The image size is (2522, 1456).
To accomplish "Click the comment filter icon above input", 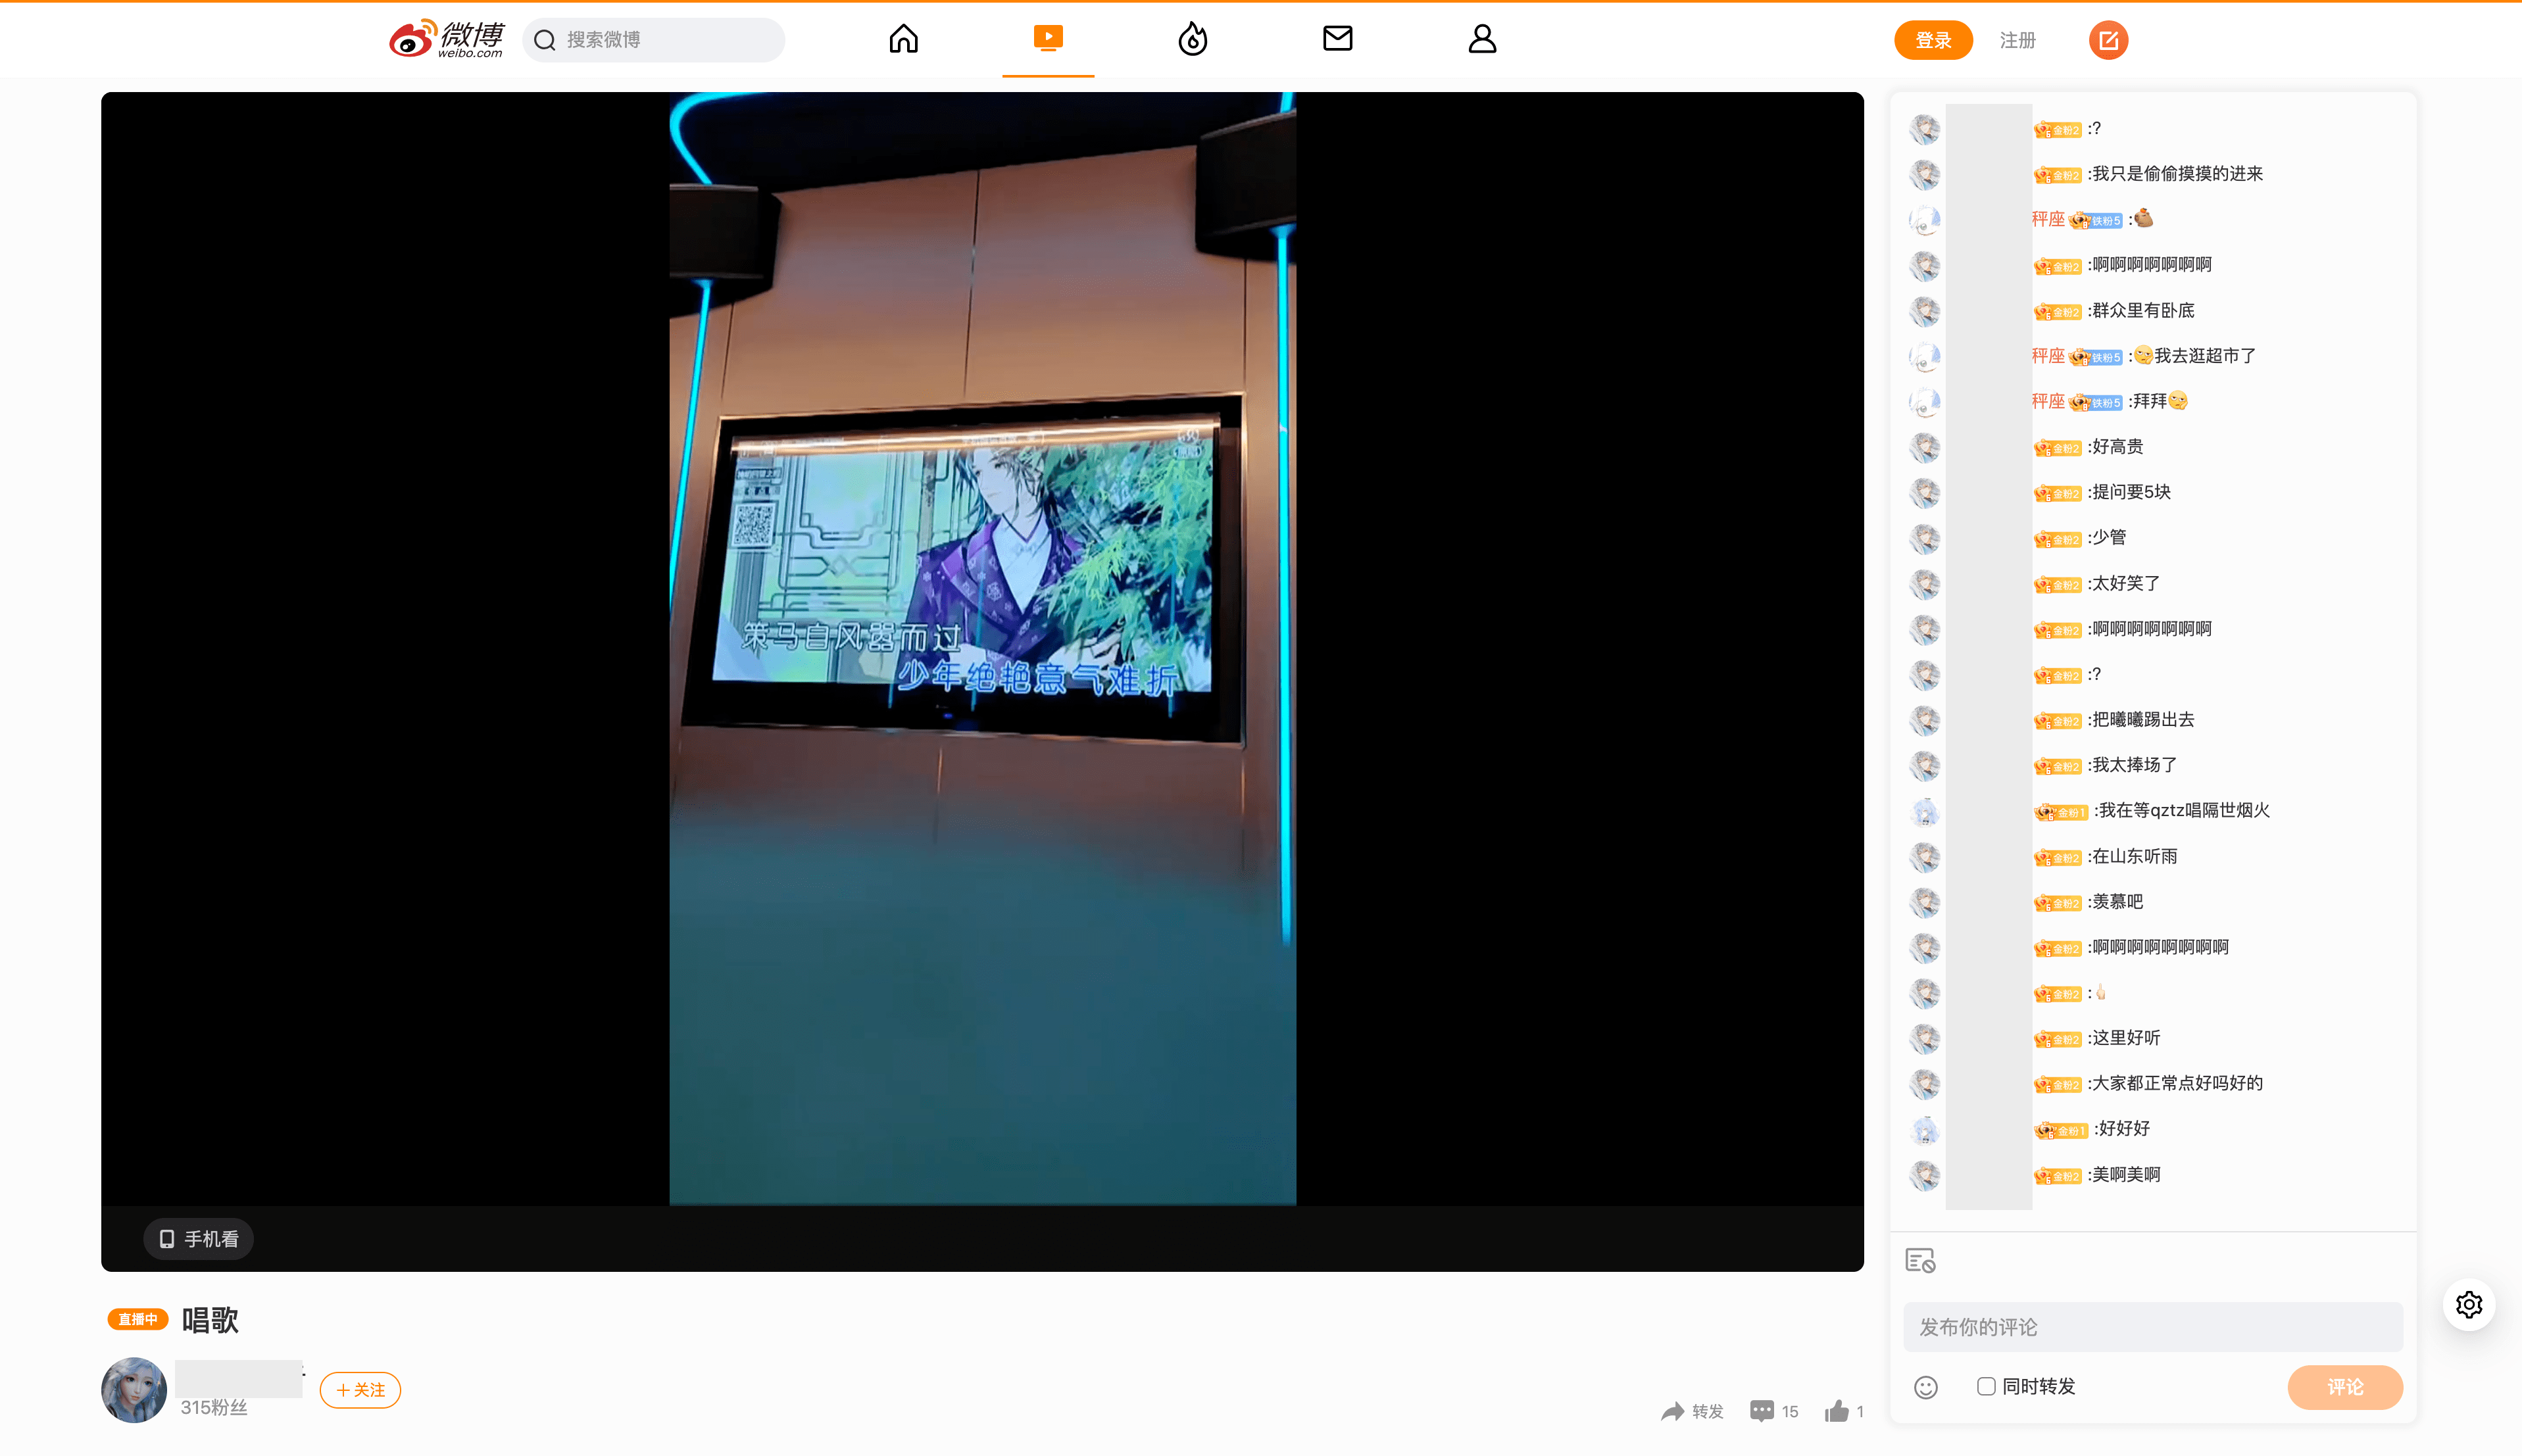I will coord(1920,1260).
